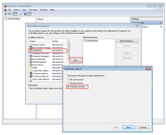Click the Edit Extensions... button
The width and height of the screenshot is (166, 135).
tap(127, 41)
